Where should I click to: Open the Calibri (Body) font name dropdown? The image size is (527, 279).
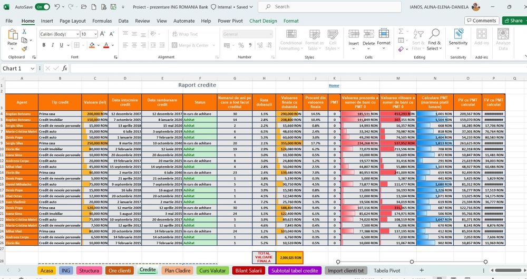77,34
